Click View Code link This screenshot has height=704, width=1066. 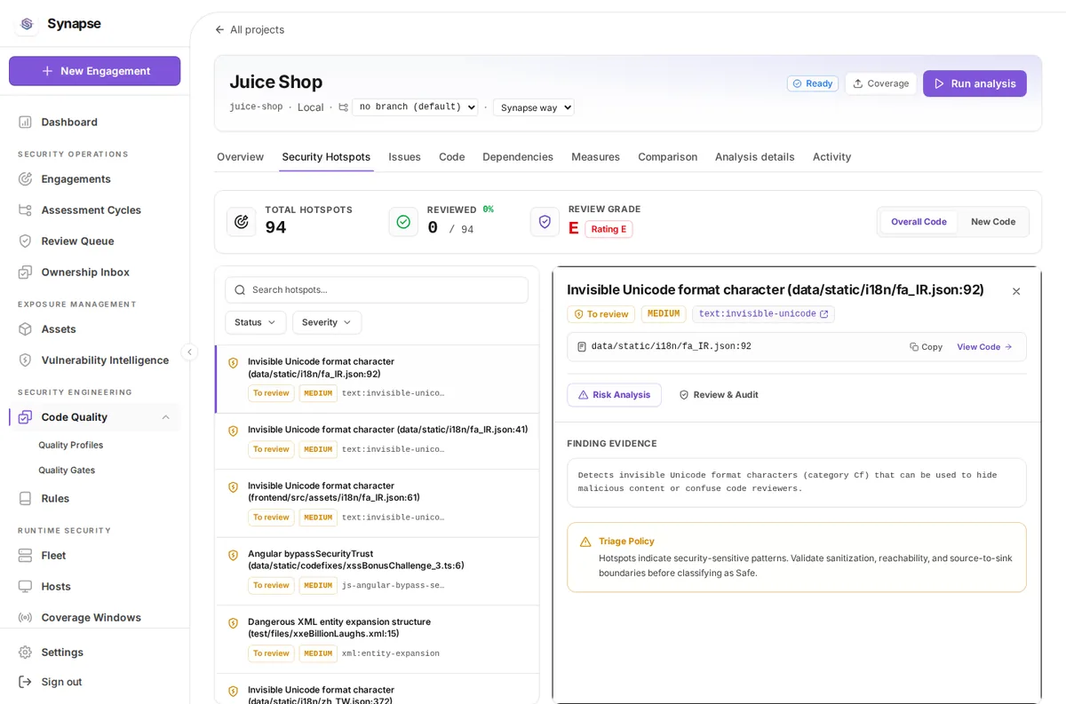click(984, 347)
